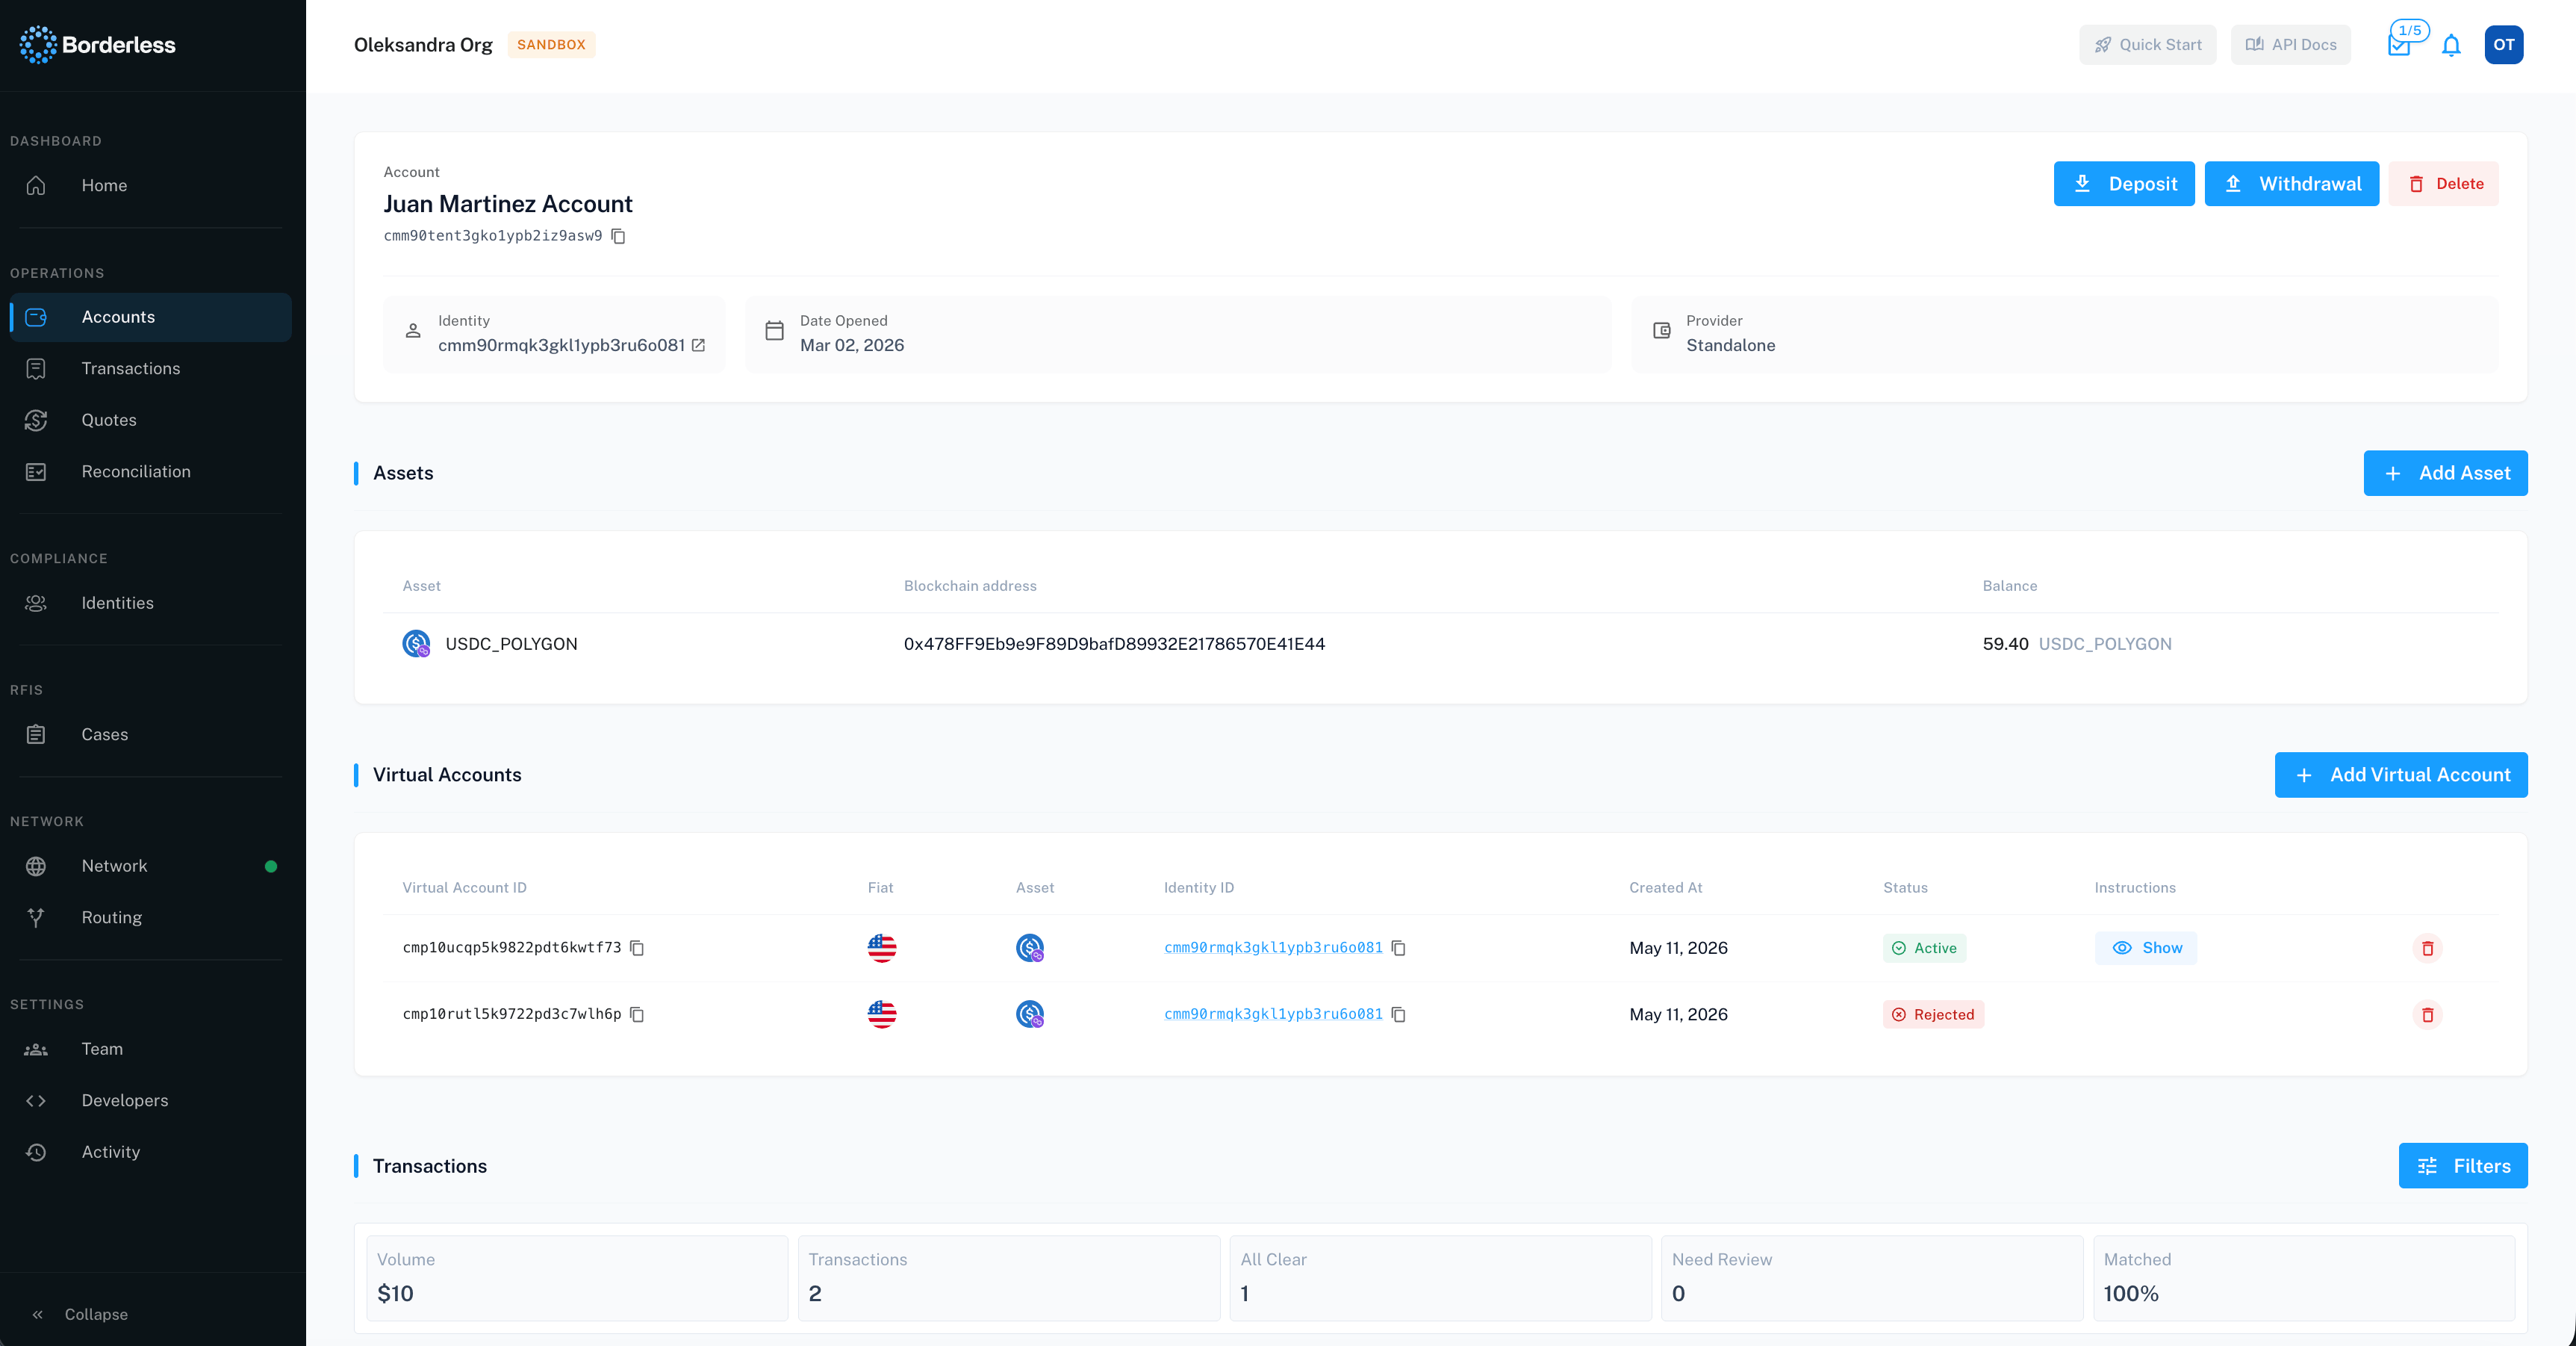
Task: Click the Rejected status badge
Action: [1933, 1015]
